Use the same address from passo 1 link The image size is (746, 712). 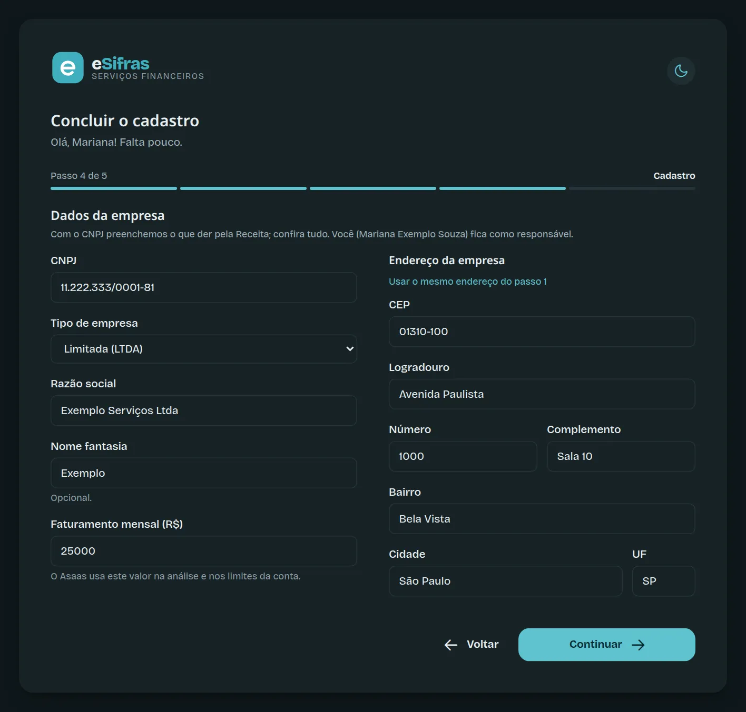467,282
